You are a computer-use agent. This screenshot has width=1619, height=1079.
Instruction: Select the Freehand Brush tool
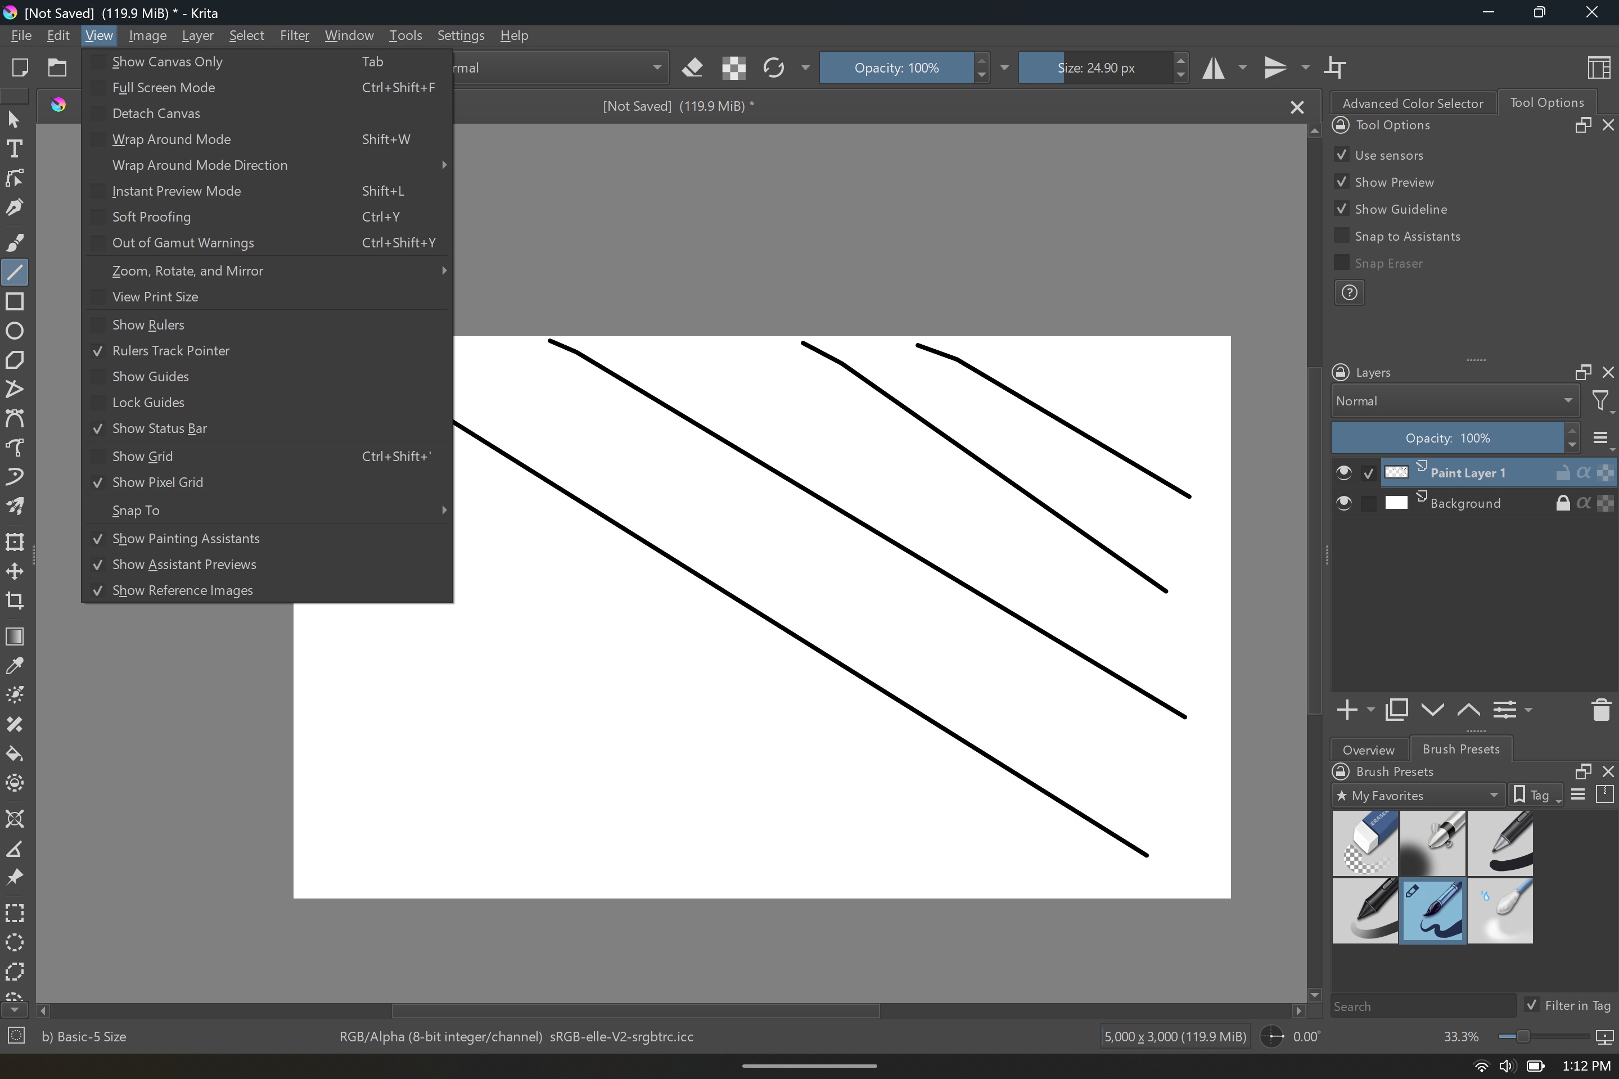pyautogui.click(x=15, y=242)
